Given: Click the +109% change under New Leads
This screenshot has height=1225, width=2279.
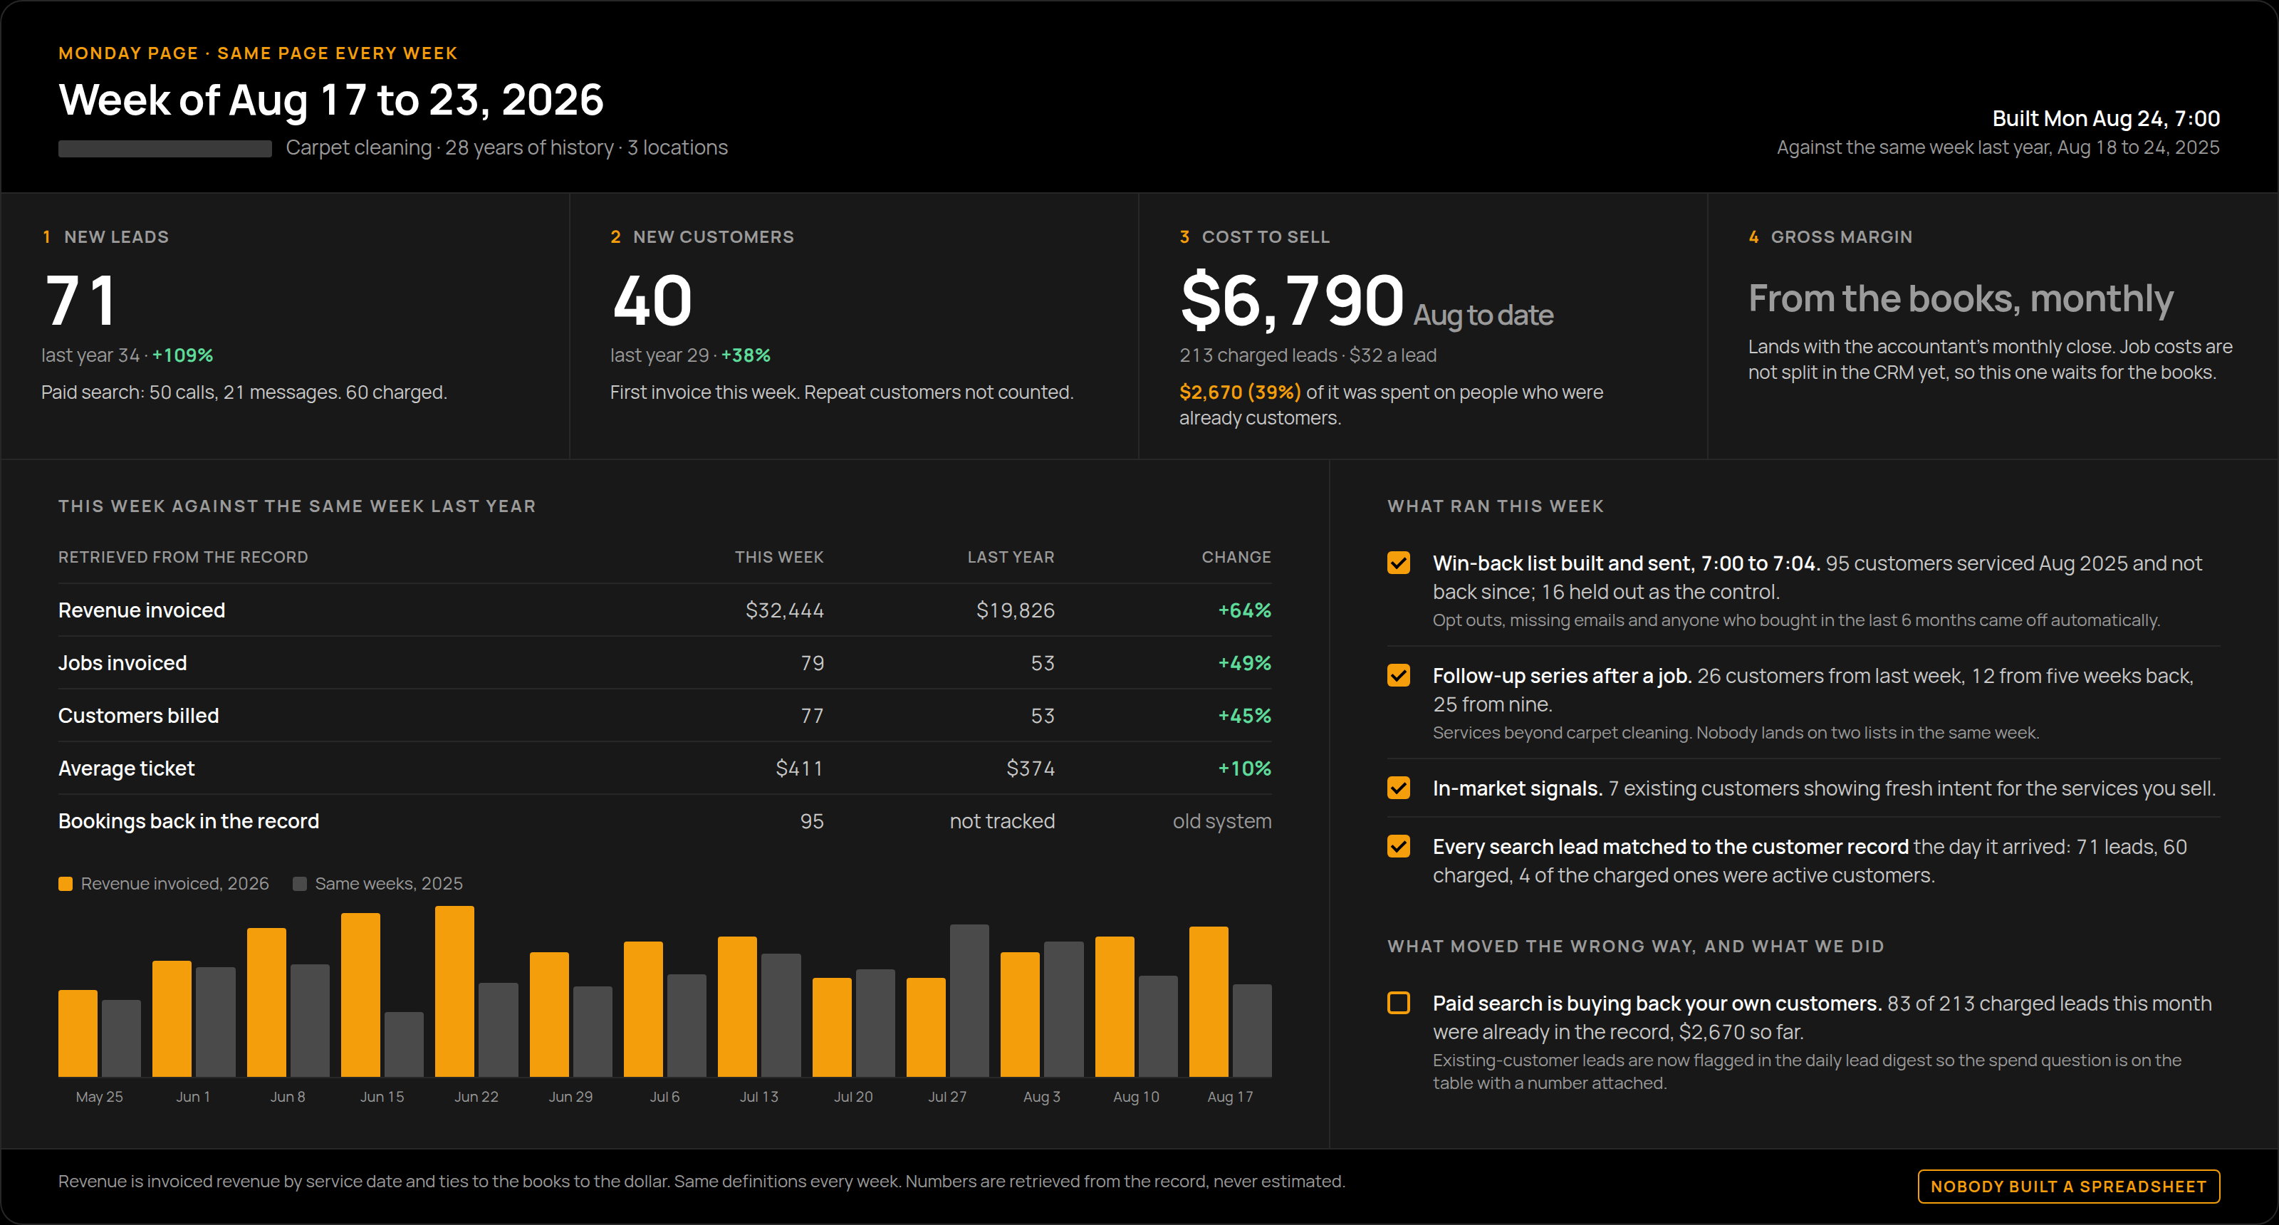Looking at the screenshot, I should pos(182,355).
